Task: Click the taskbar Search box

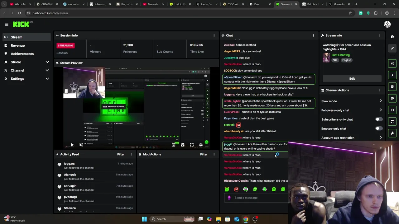Action: [172, 219]
